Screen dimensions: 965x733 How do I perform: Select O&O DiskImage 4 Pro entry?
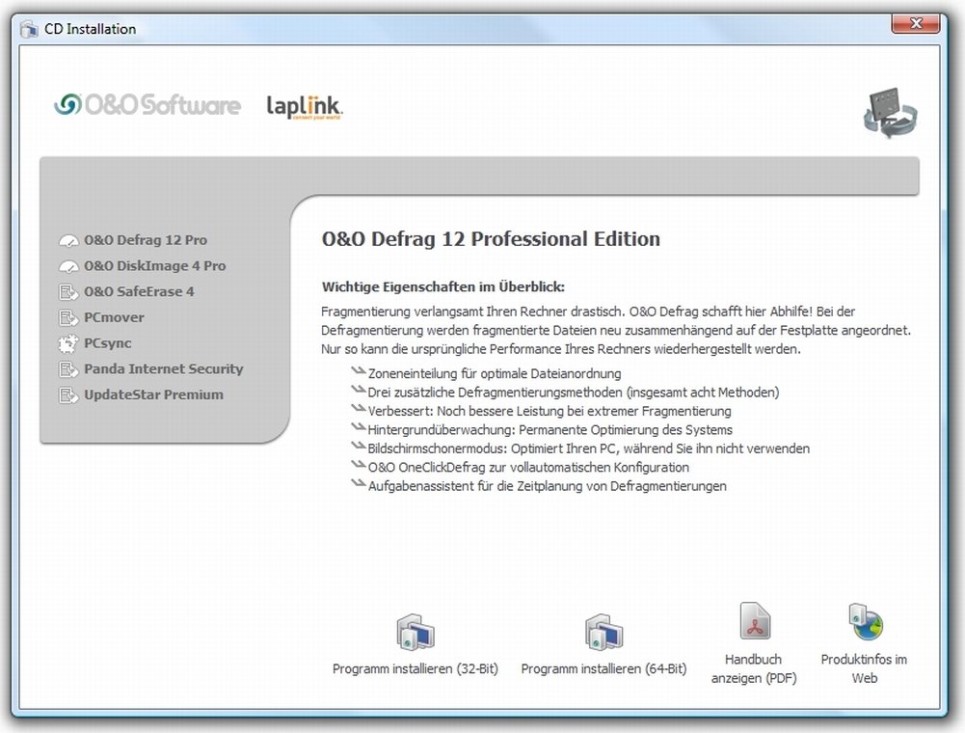(x=155, y=266)
